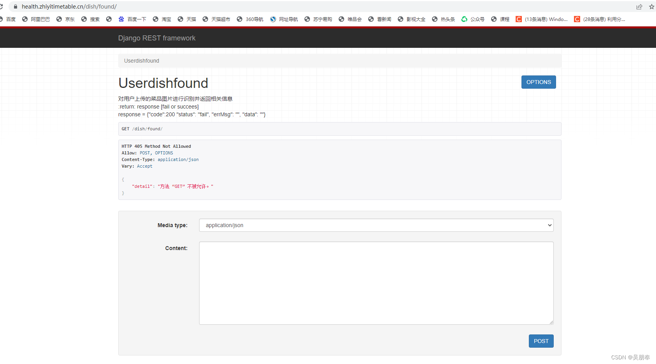Click the Media type: label
The width and height of the screenshot is (656, 364).
coord(173,225)
